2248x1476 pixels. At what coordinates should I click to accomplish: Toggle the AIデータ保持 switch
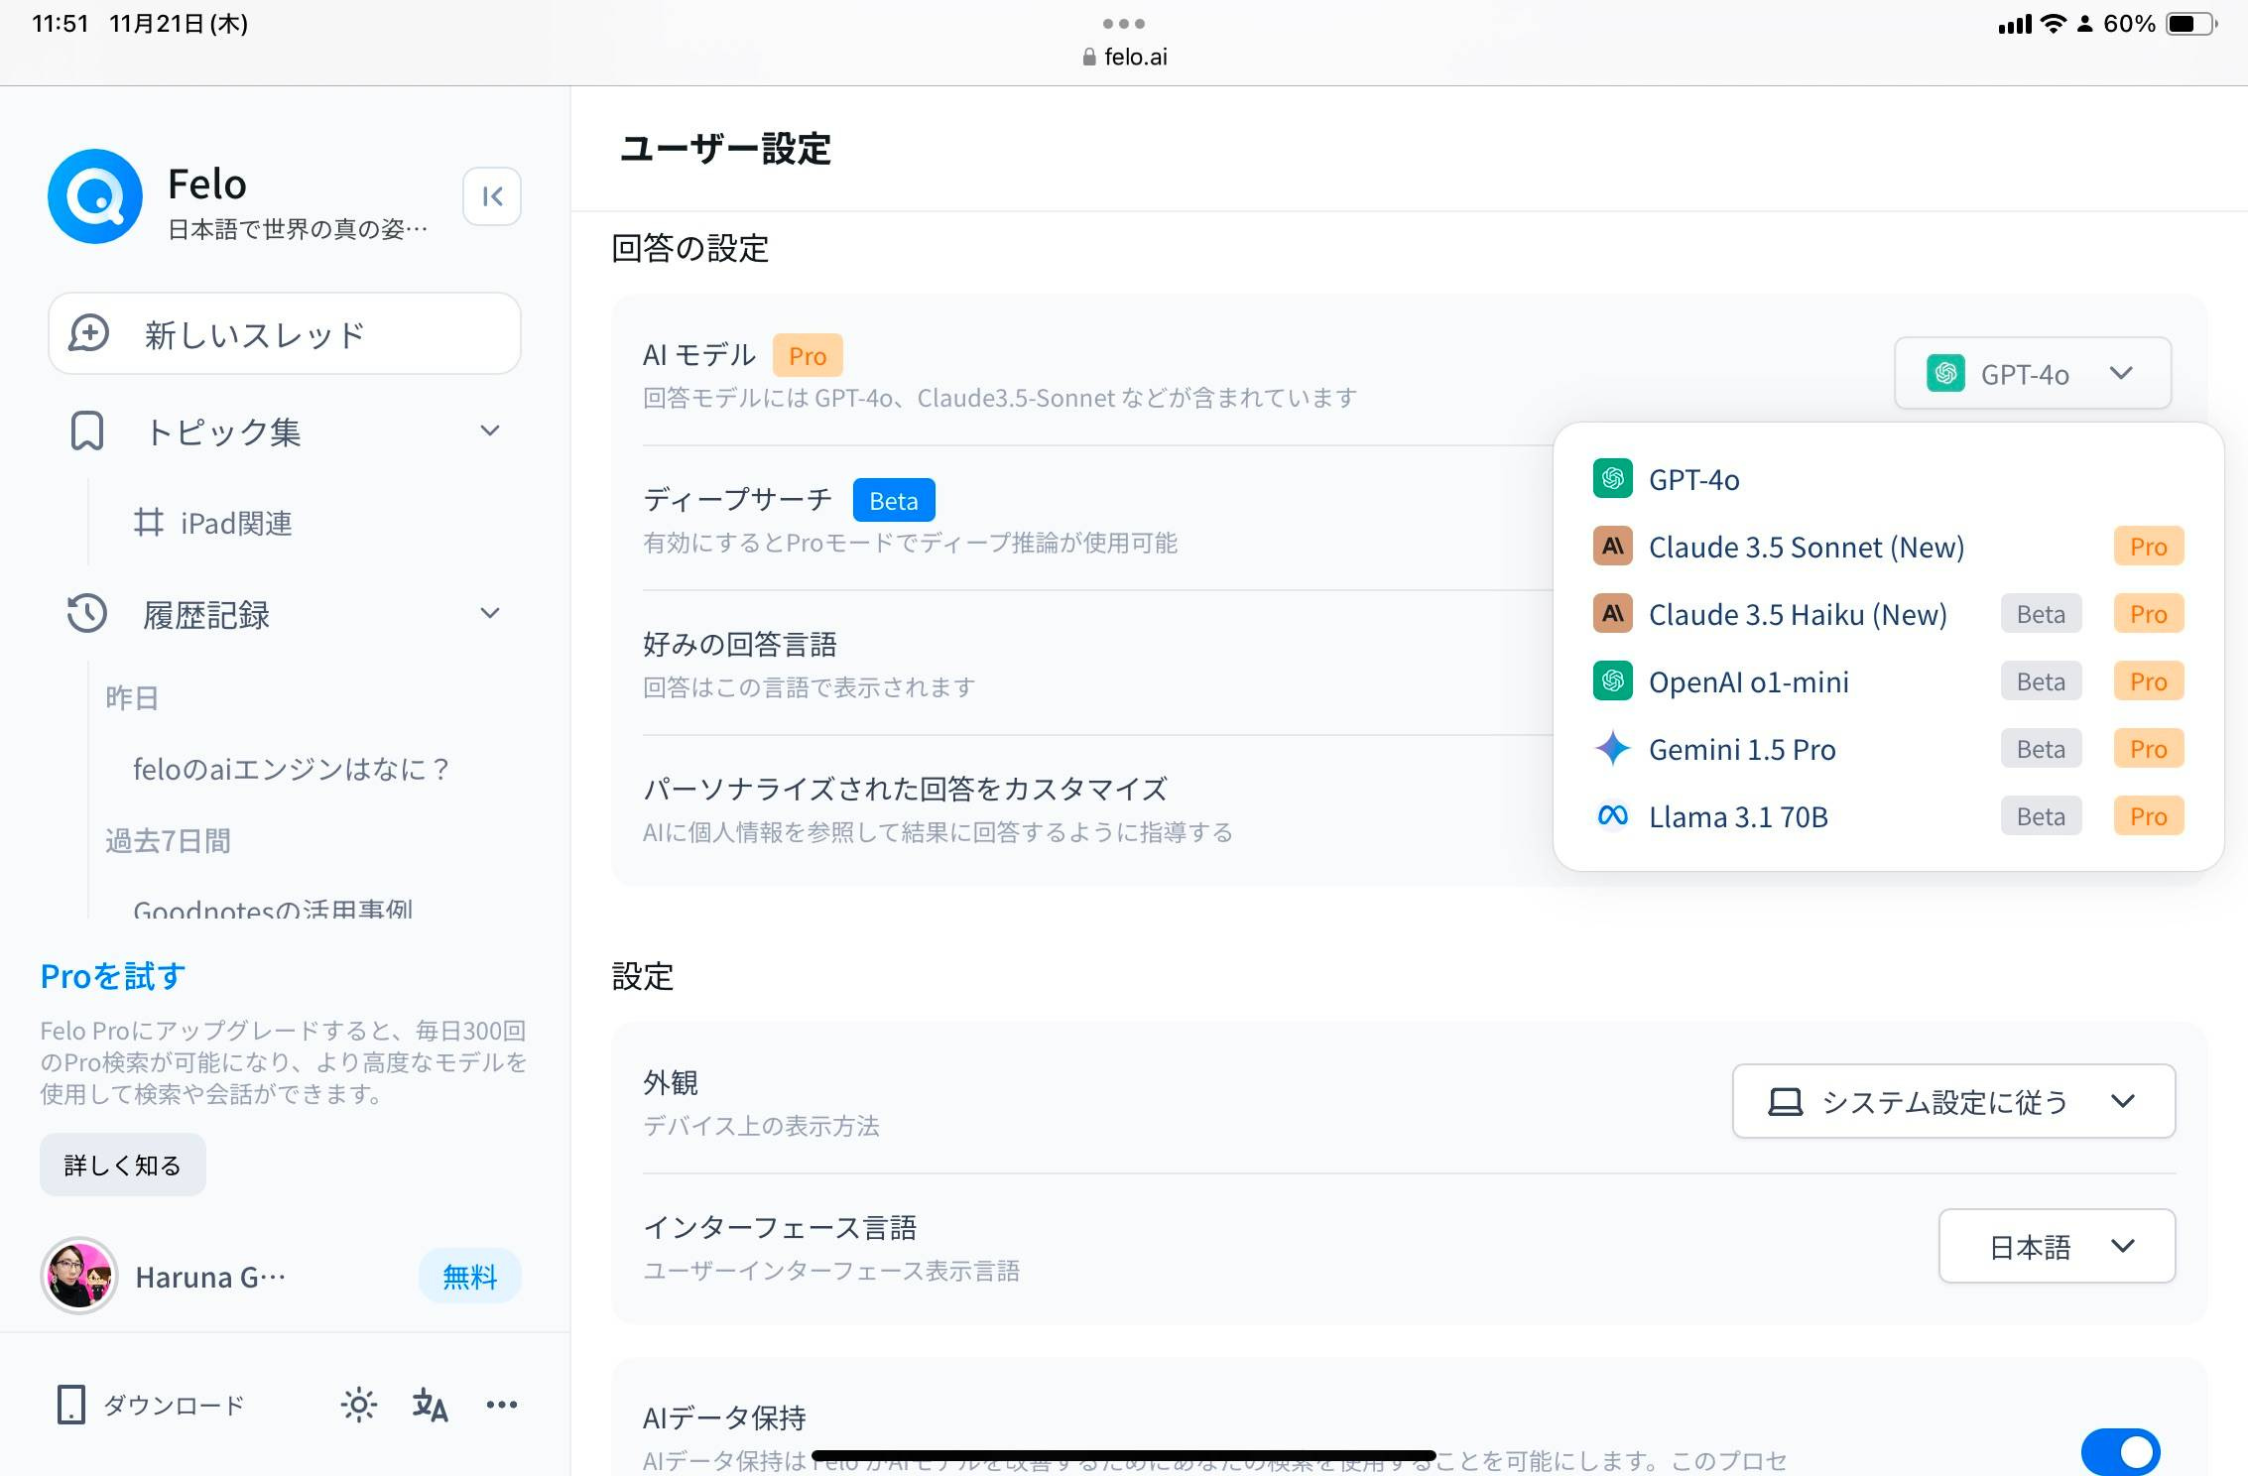(x=2119, y=1452)
